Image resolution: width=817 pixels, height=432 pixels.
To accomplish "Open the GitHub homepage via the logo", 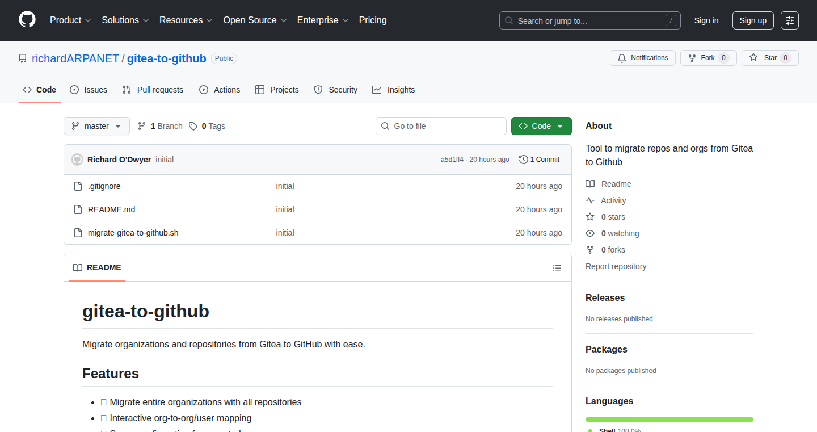I will tap(27, 20).
